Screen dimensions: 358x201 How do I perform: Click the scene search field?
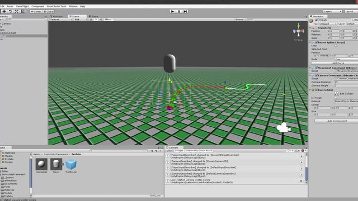tap(276, 20)
